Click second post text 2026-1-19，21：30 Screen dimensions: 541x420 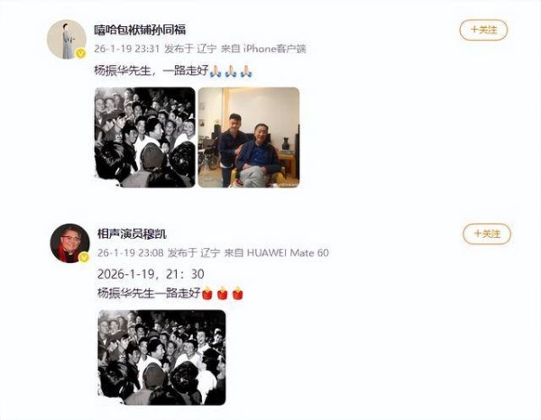pos(151,274)
